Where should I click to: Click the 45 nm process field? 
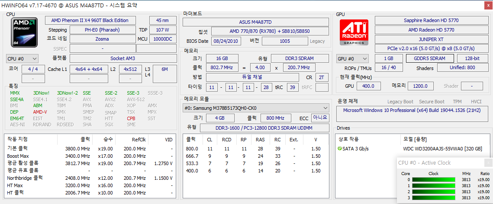(163, 20)
